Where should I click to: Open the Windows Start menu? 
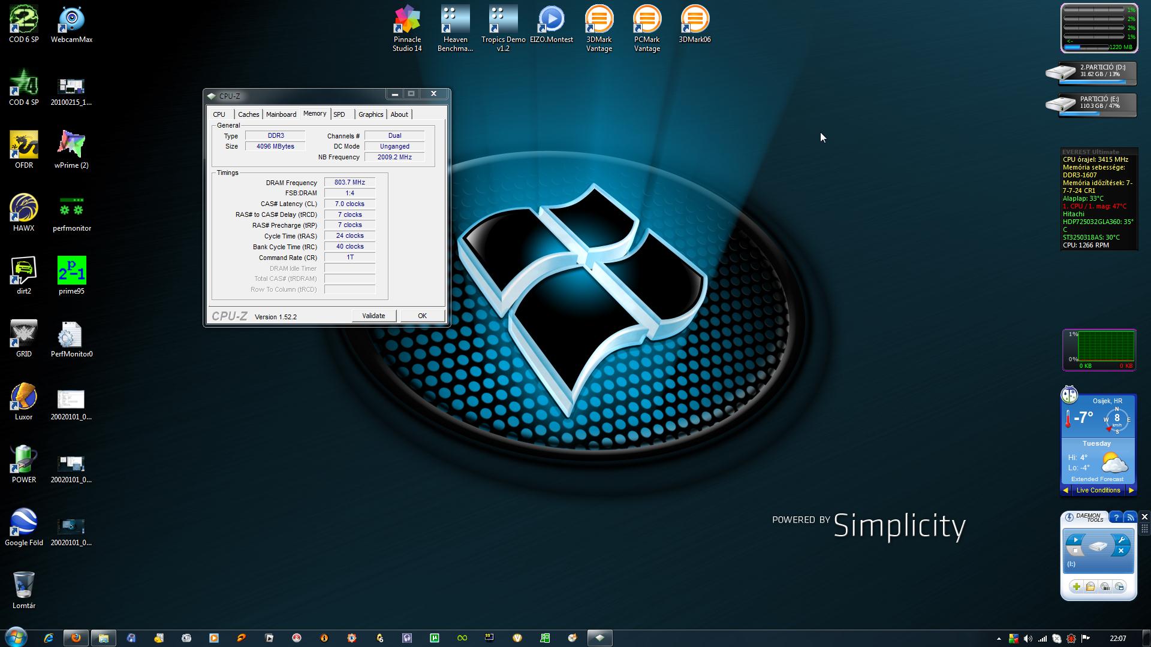tap(16, 637)
